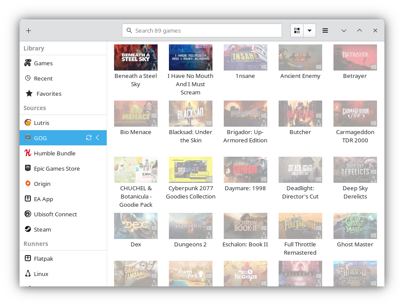Screen dimensions: 404x306
Task: Click the plus add game button
Action: [28, 30]
